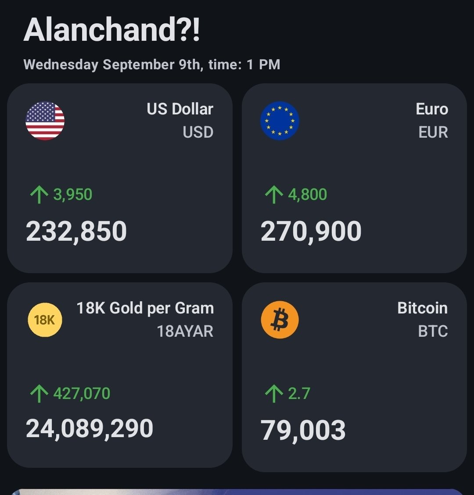The height and width of the screenshot is (495, 474).
Task: Open the 18K Gold per Gram card
Action: click(120, 375)
